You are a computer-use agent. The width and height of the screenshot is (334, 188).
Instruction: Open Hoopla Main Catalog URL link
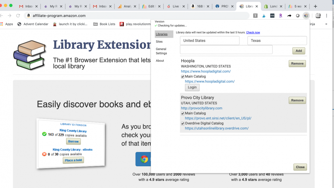pos(210,81)
